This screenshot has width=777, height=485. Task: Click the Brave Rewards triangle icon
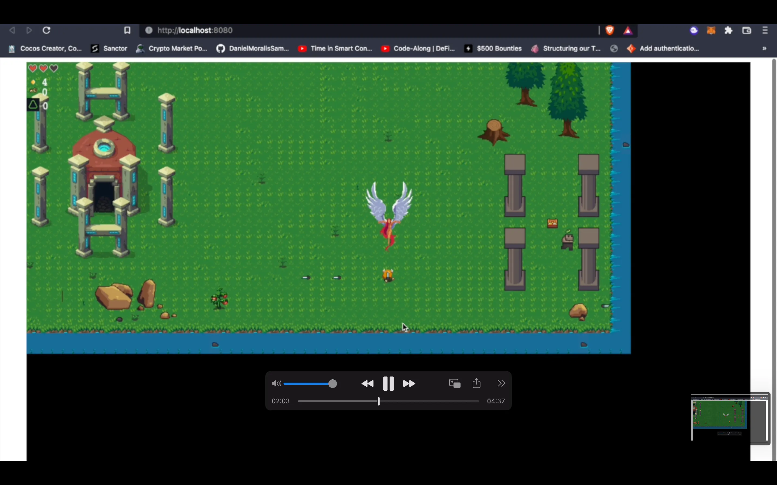pyautogui.click(x=628, y=31)
